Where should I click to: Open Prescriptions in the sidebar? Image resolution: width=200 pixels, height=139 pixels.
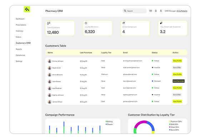pos(21,25)
